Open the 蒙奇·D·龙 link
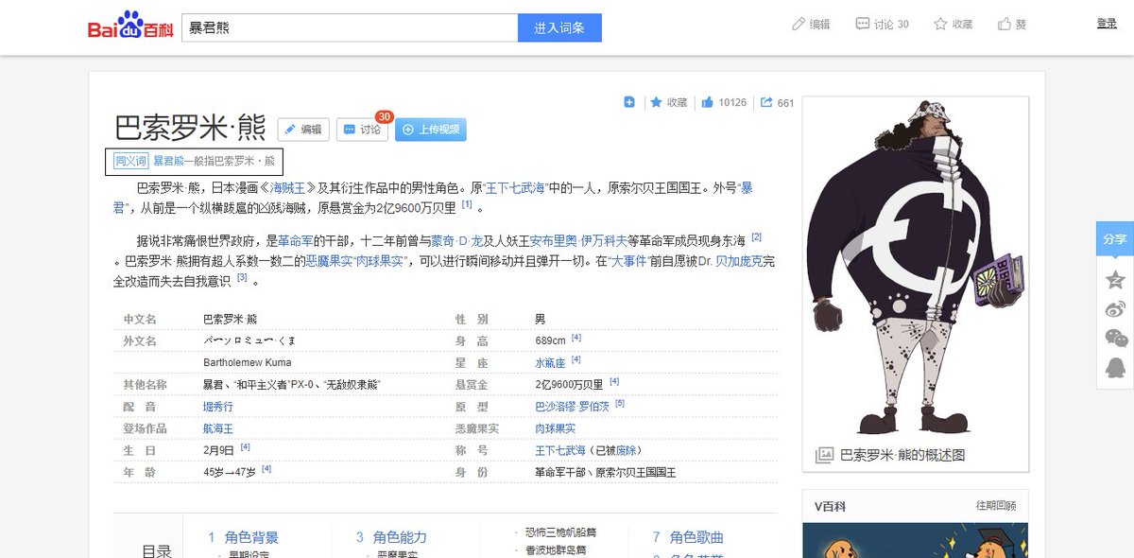The image size is (1134, 558). click(x=455, y=241)
